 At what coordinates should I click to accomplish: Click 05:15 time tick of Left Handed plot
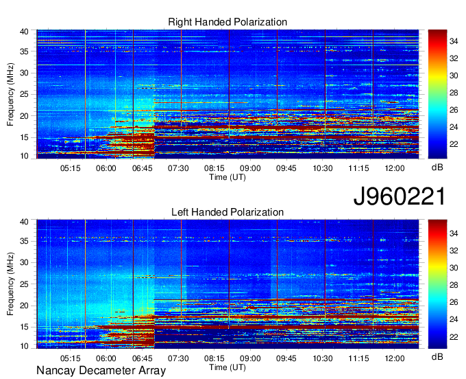(70, 358)
